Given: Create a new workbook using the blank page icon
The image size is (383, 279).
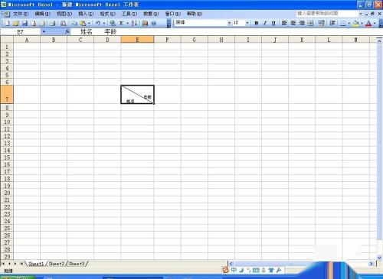Looking at the screenshot, I should click(7, 23).
